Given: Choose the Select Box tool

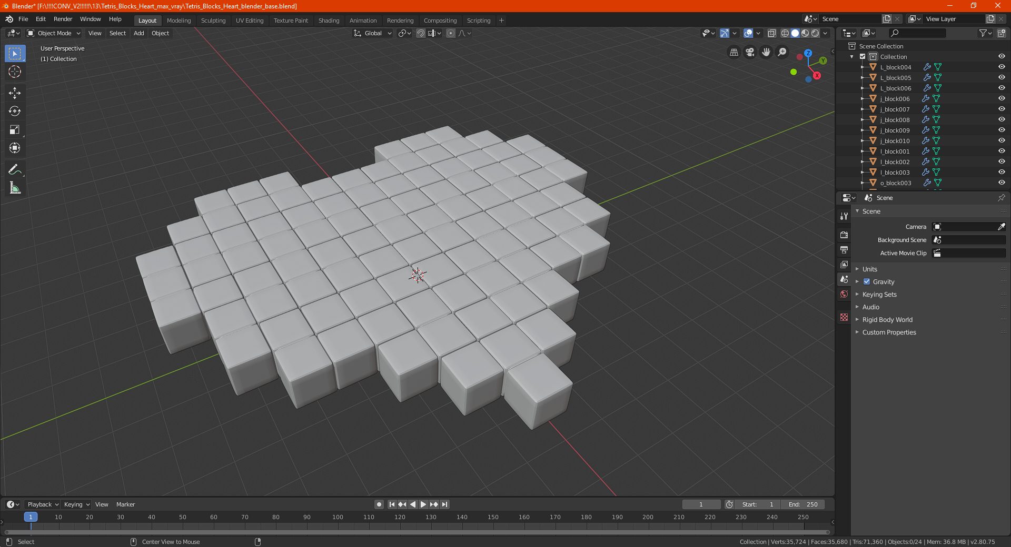Looking at the screenshot, I should [15, 53].
